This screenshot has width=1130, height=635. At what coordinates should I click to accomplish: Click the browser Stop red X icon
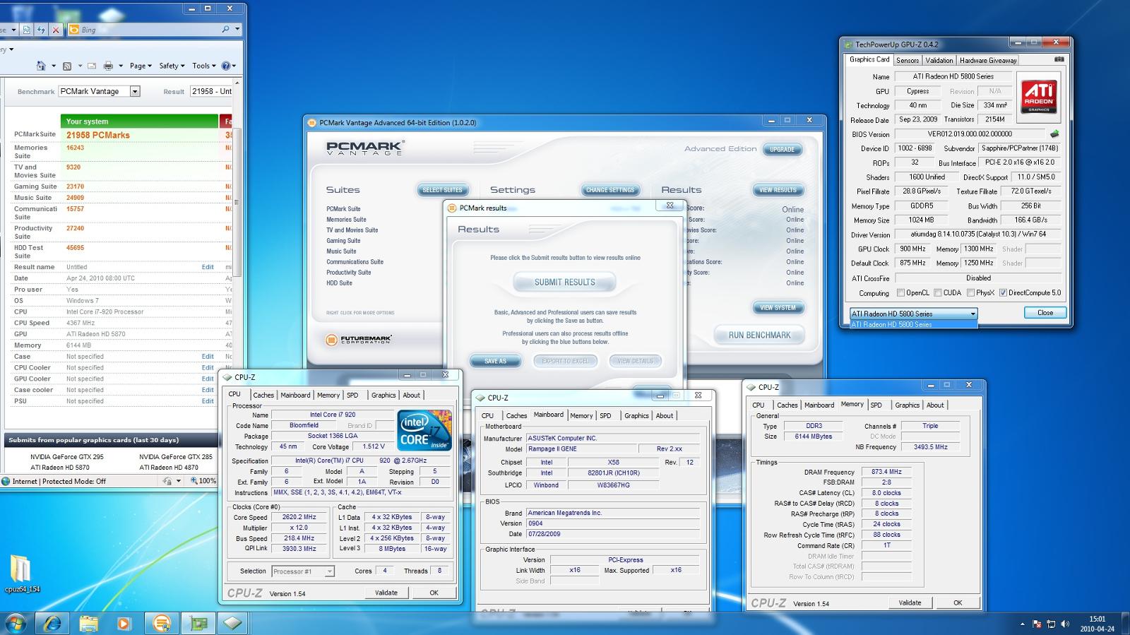click(56, 30)
